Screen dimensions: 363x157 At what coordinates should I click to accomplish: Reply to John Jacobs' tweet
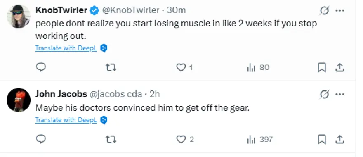41,139
